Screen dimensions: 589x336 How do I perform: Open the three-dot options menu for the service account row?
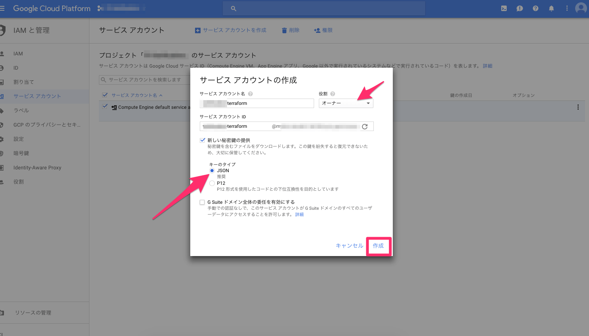578,107
